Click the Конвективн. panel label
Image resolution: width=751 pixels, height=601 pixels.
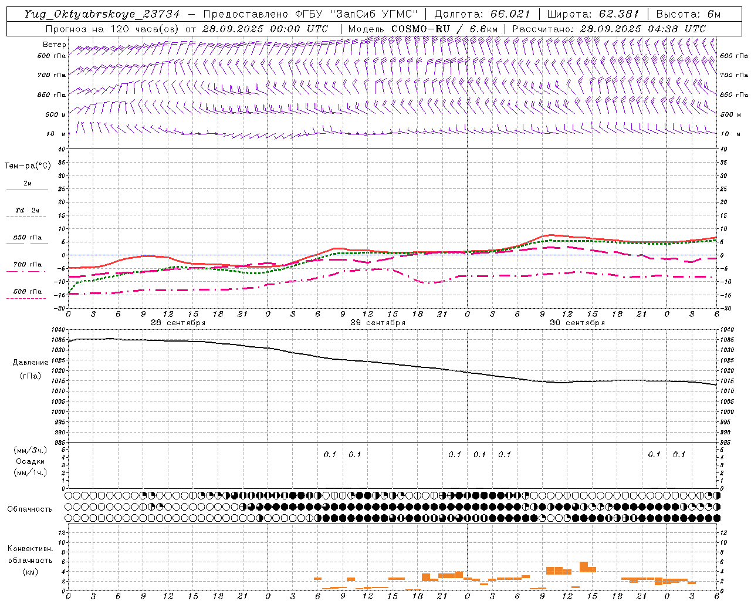click(x=30, y=549)
